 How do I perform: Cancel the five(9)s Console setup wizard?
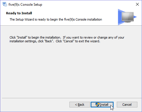(x=127, y=105)
